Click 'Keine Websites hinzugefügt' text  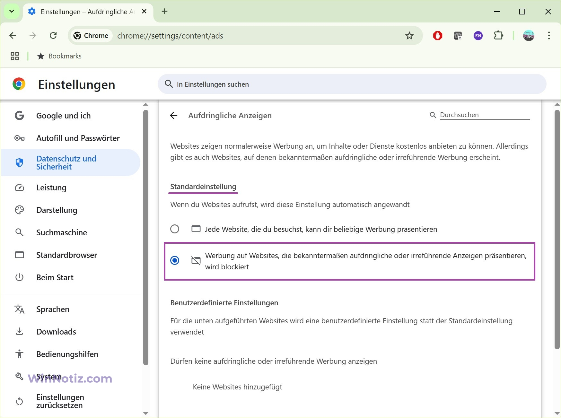(237, 387)
